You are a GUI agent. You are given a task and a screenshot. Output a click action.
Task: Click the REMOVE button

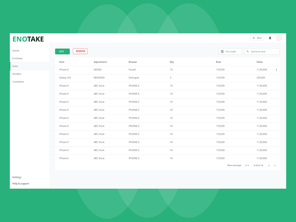[80, 51]
